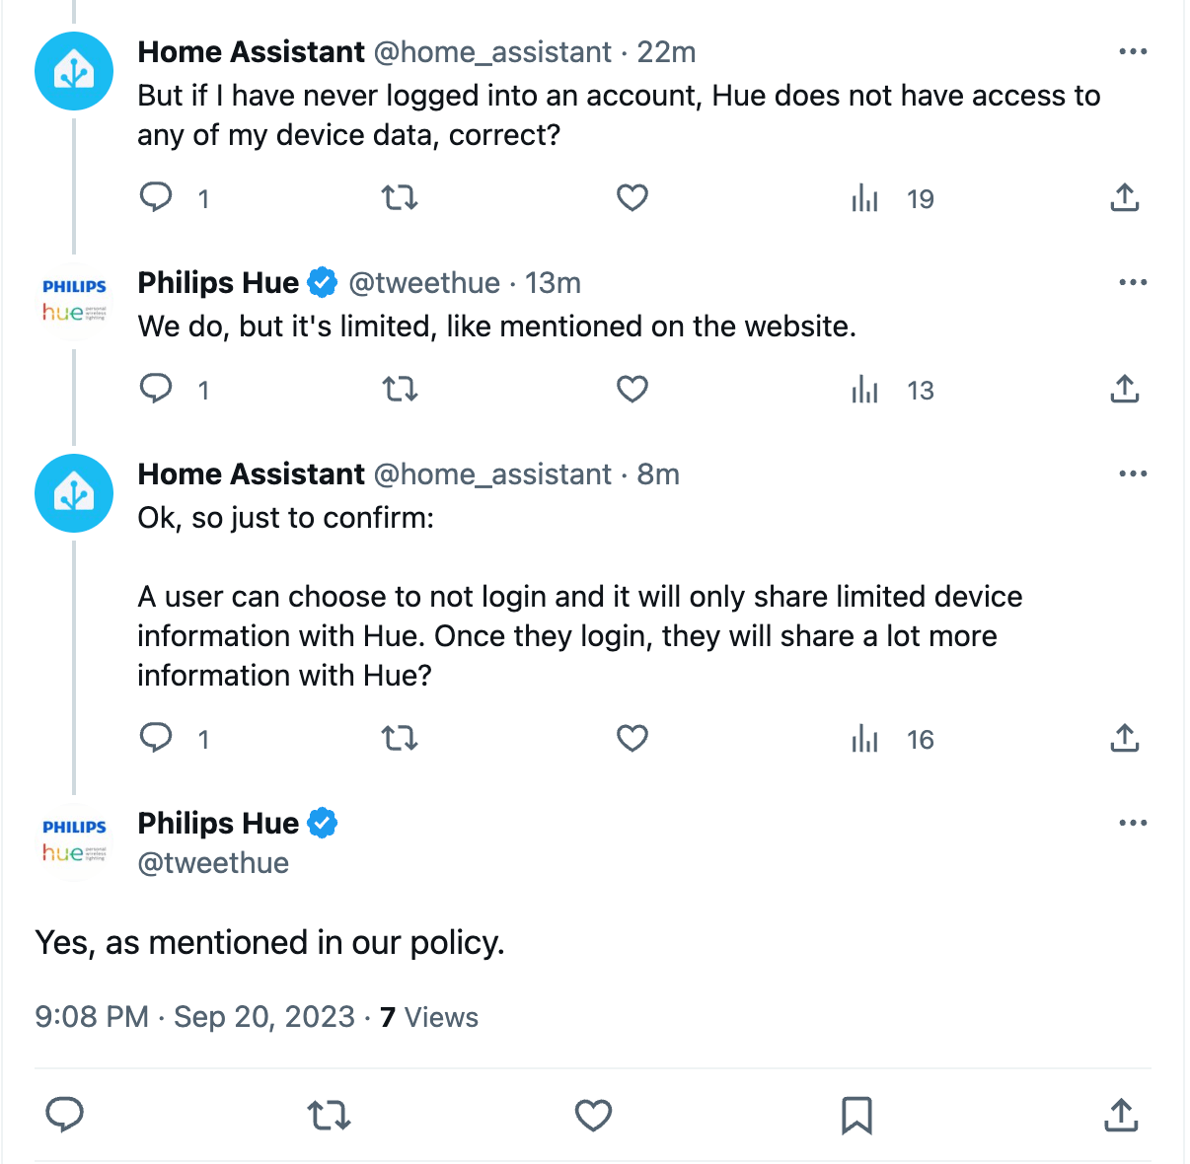Reply to the main Philips Hue tweet

[x=65, y=1116]
